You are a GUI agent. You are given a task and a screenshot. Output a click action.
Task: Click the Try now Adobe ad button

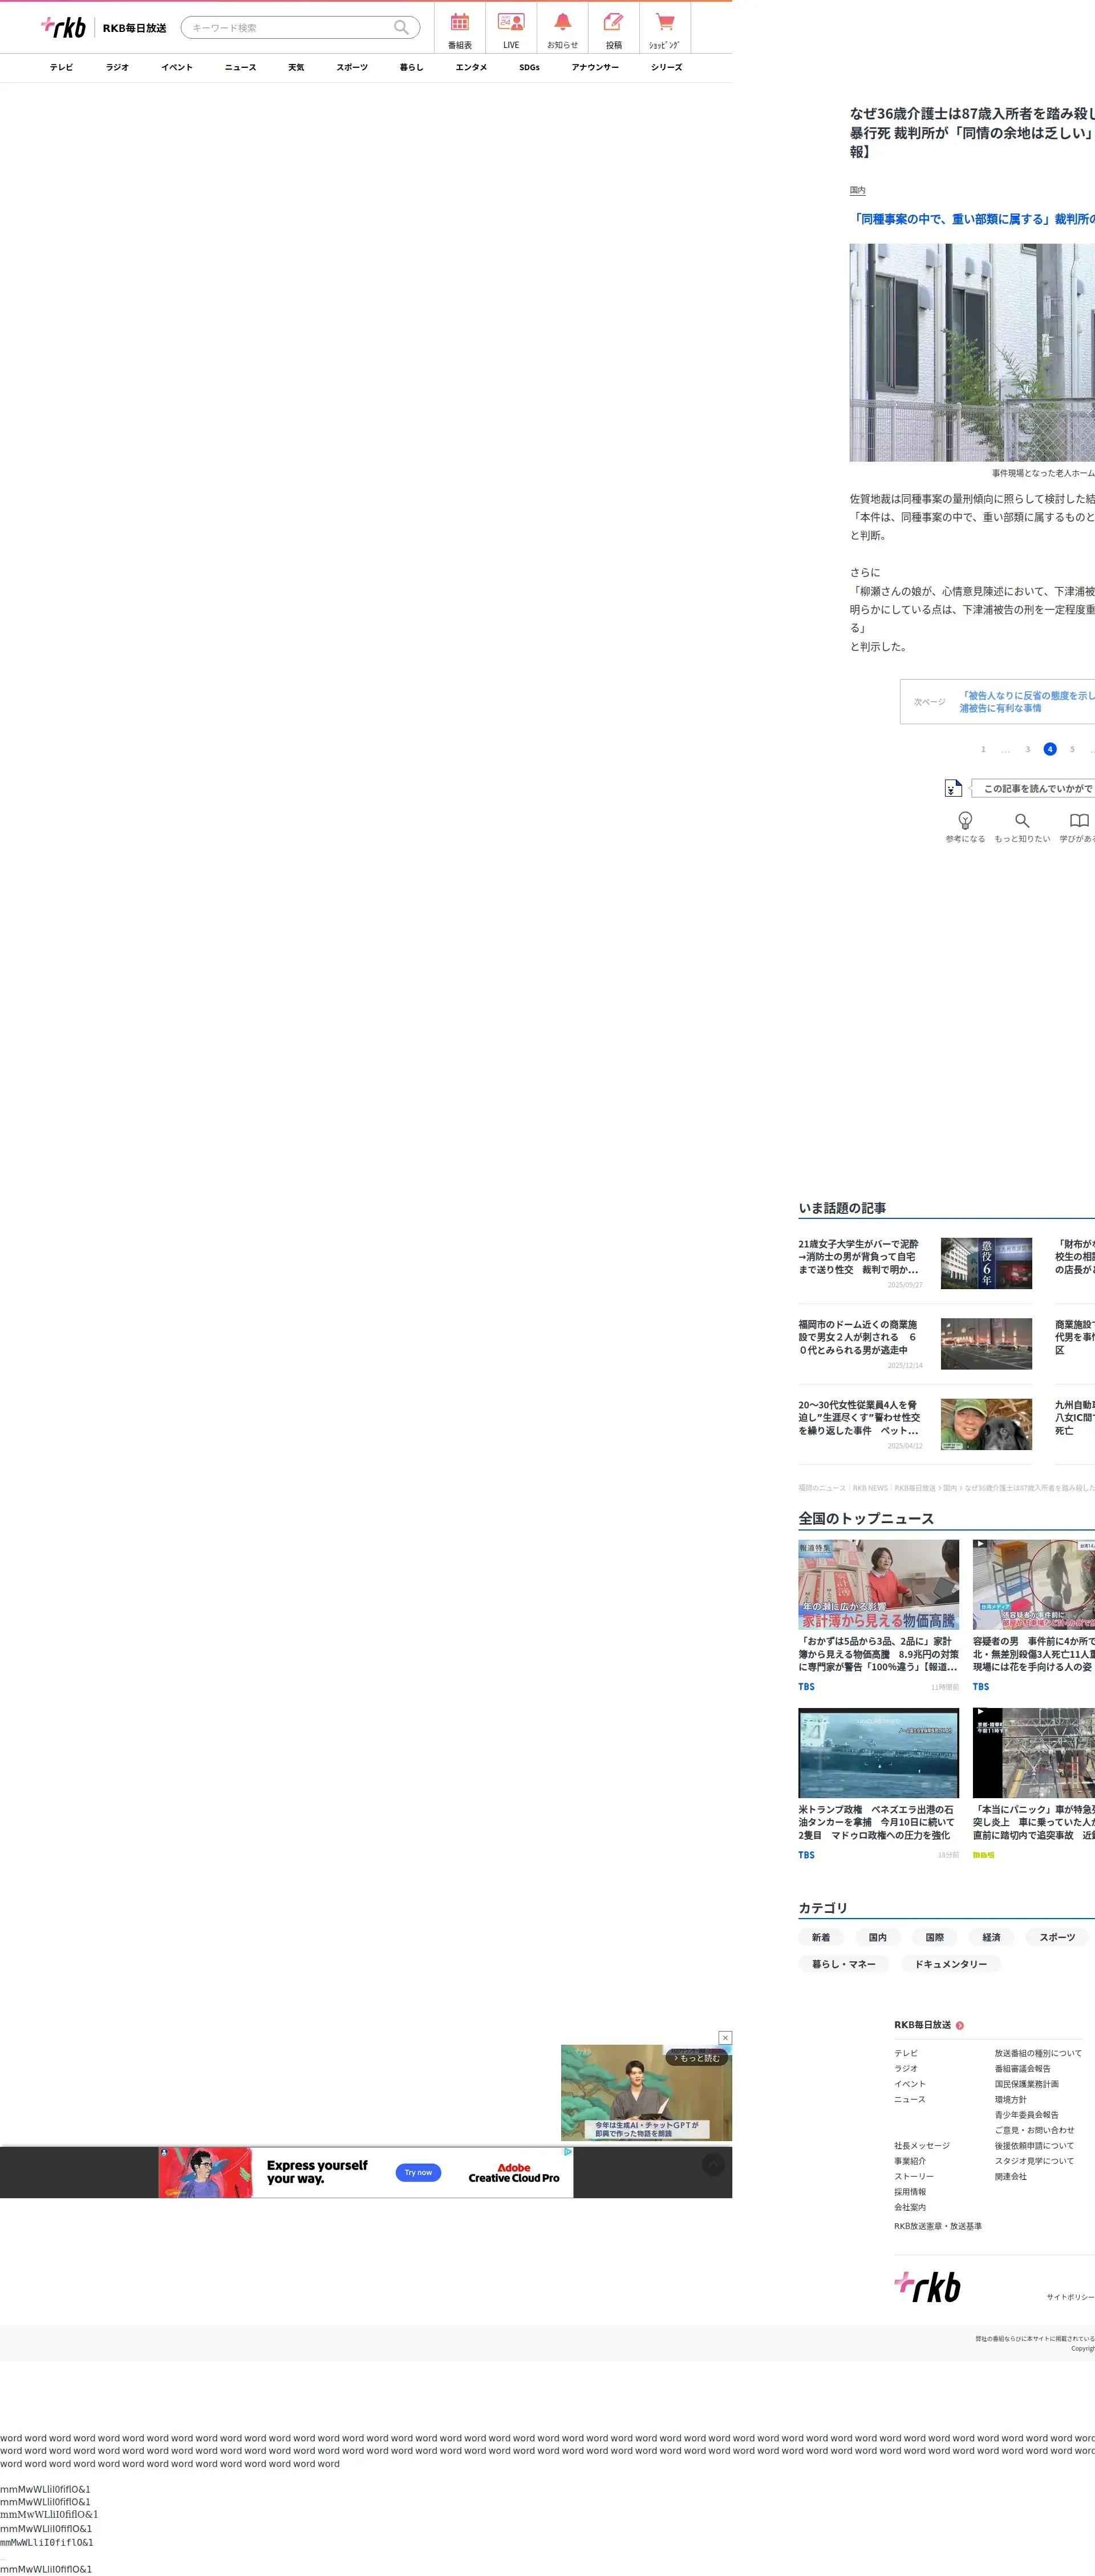[417, 2172]
